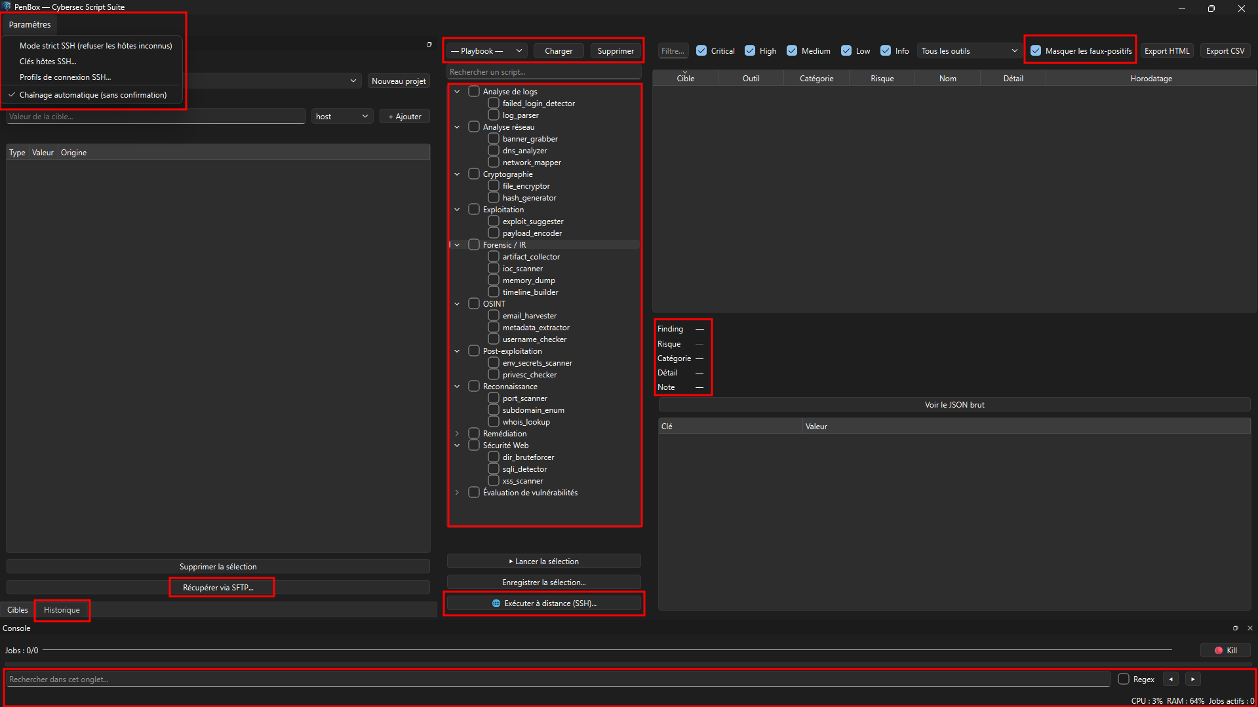Enable the Regex search option
The image size is (1258, 707).
coord(1124,679)
